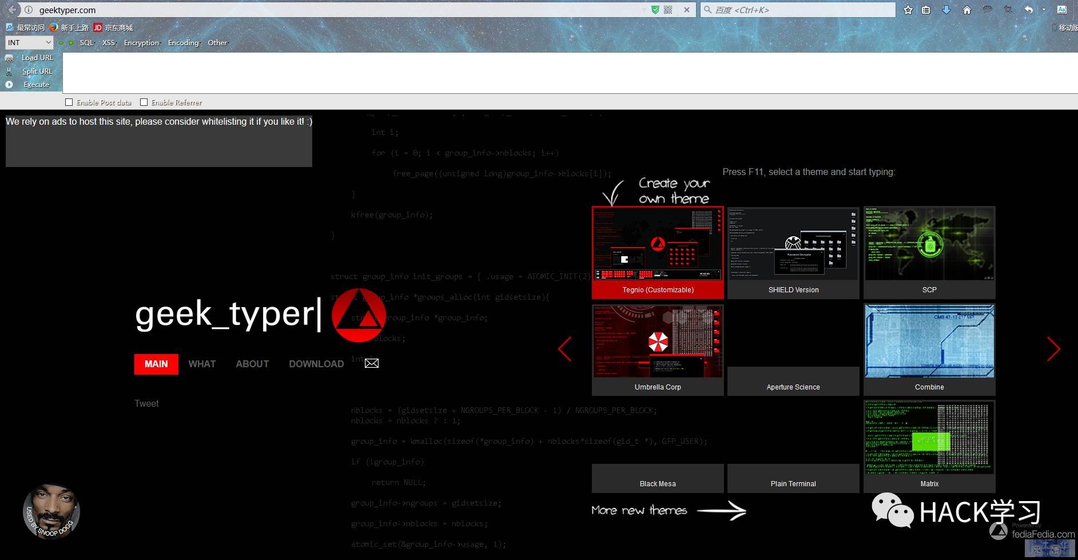Click the green shield icon in address bar
This screenshot has height=560, width=1078.
point(655,10)
